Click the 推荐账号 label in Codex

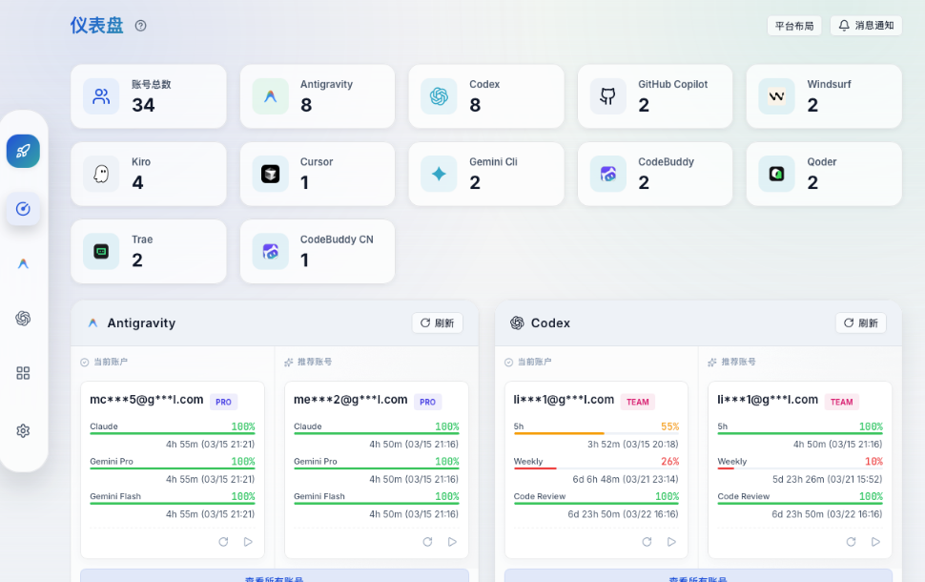click(x=738, y=362)
